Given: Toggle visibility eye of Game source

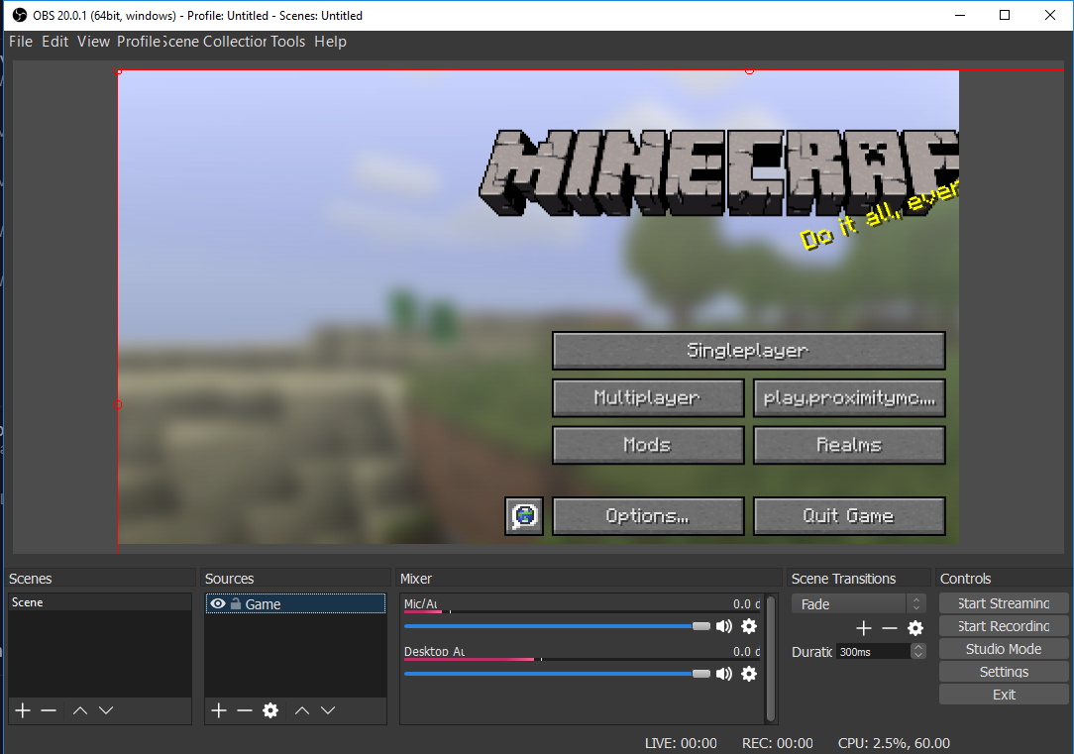Looking at the screenshot, I should click(218, 603).
